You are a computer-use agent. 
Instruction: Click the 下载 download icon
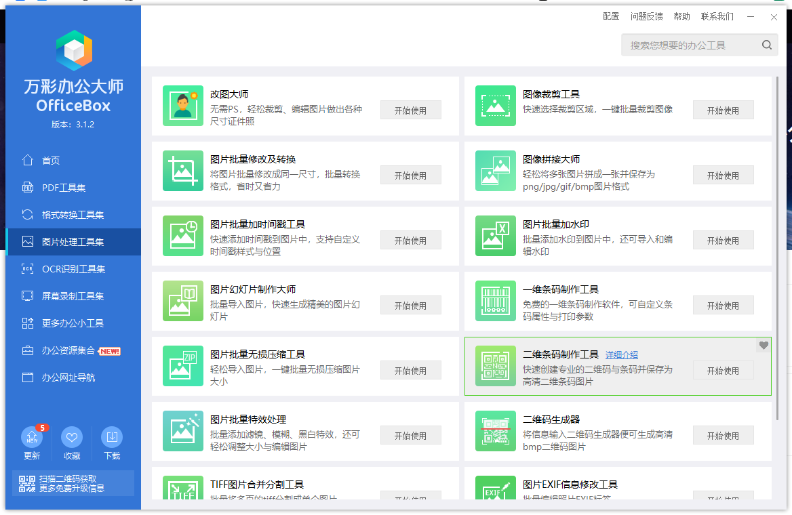[x=112, y=437]
